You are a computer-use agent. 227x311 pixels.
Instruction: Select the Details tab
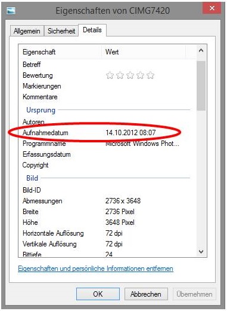pyautogui.click(x=92, y=30)
